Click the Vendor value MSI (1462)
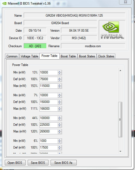 79,38
